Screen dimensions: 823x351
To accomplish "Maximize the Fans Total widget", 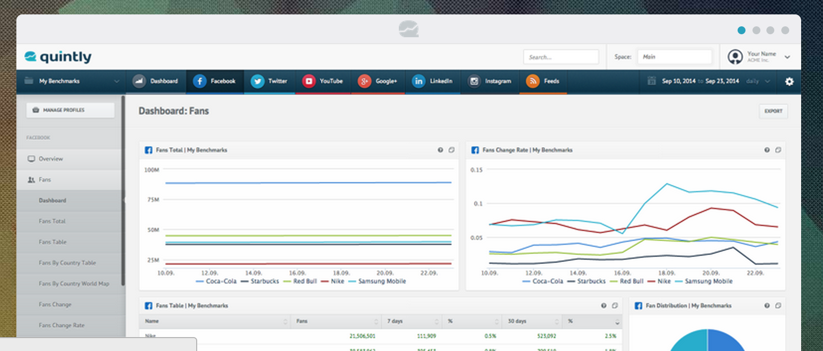I will coord(451,150).
